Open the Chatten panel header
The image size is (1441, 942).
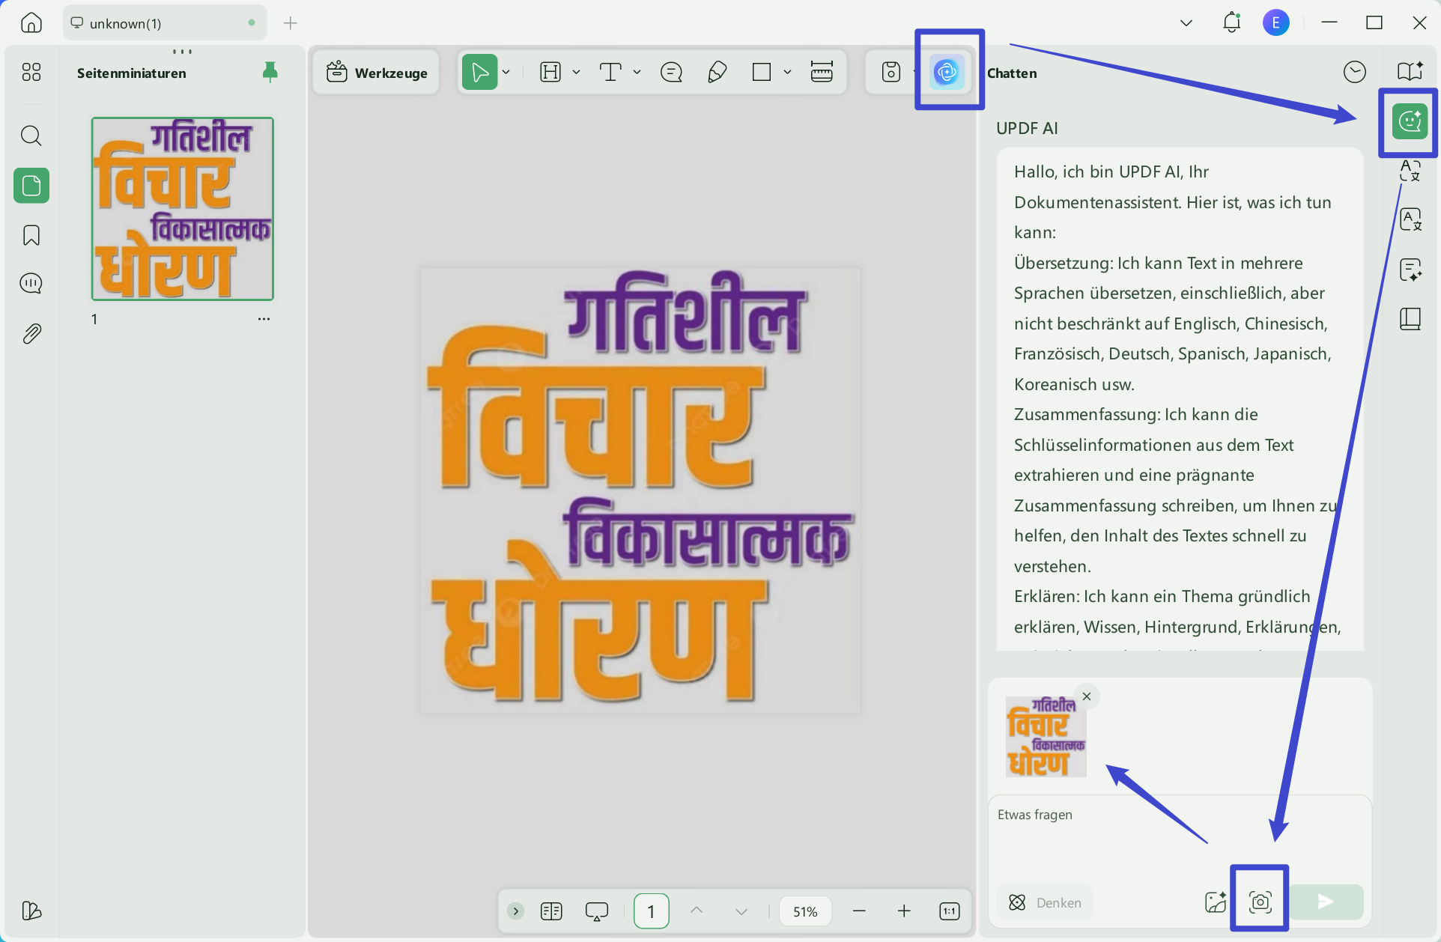(1011, 73)
